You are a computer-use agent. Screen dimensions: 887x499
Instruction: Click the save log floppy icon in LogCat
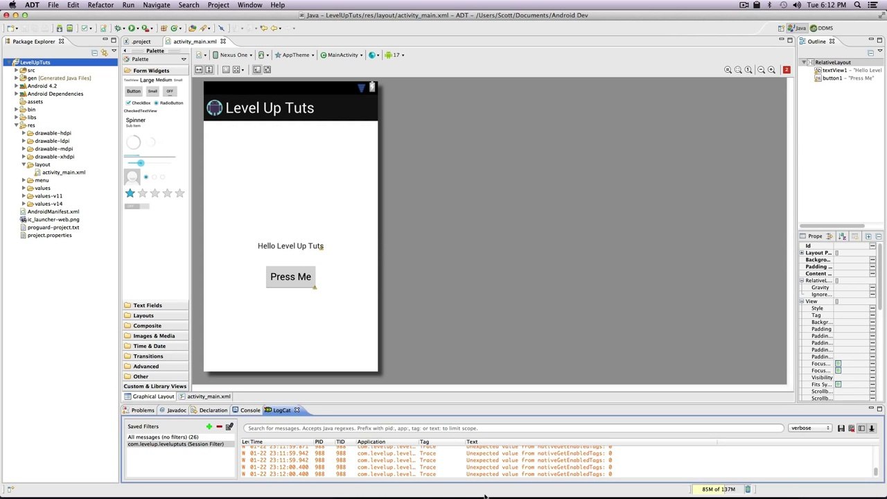pyautogui.click(x=841, y=428)
